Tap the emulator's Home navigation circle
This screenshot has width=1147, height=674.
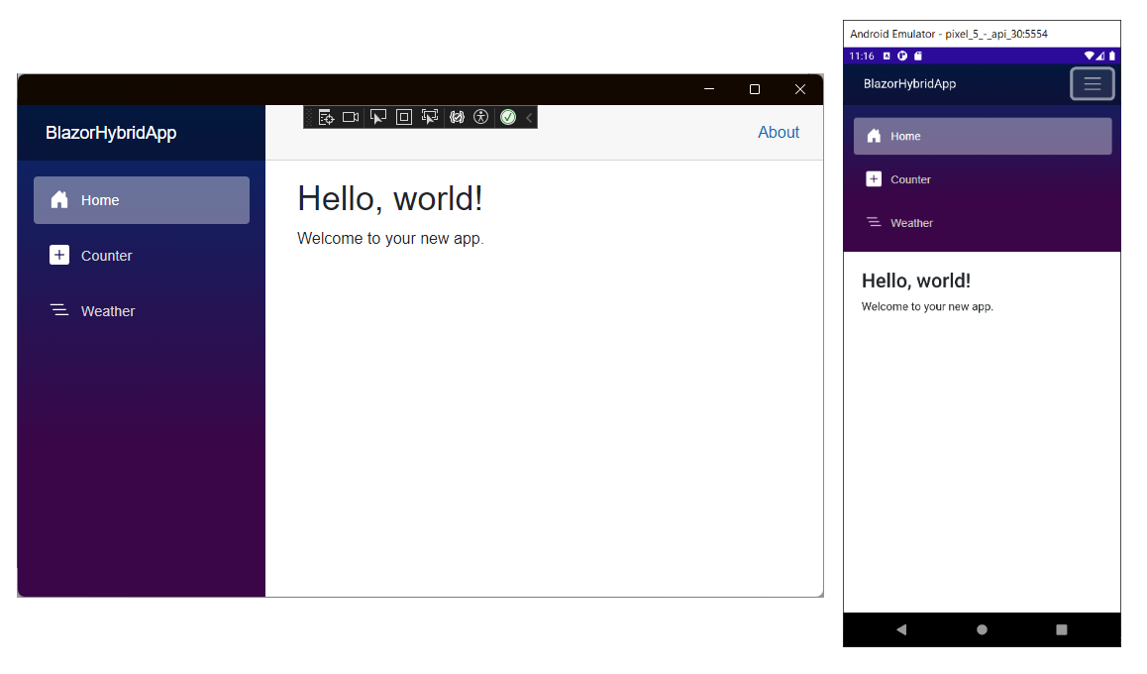[981, 629]
